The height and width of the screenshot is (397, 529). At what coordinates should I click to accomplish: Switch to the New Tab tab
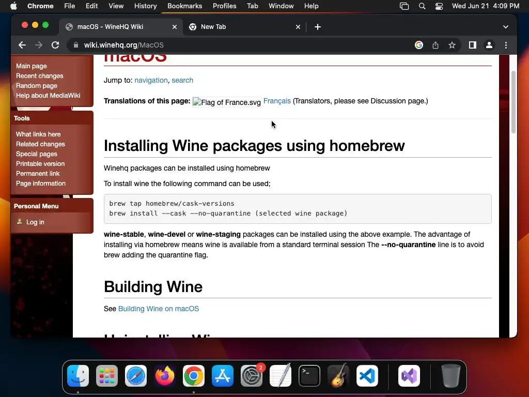point(244,27)
